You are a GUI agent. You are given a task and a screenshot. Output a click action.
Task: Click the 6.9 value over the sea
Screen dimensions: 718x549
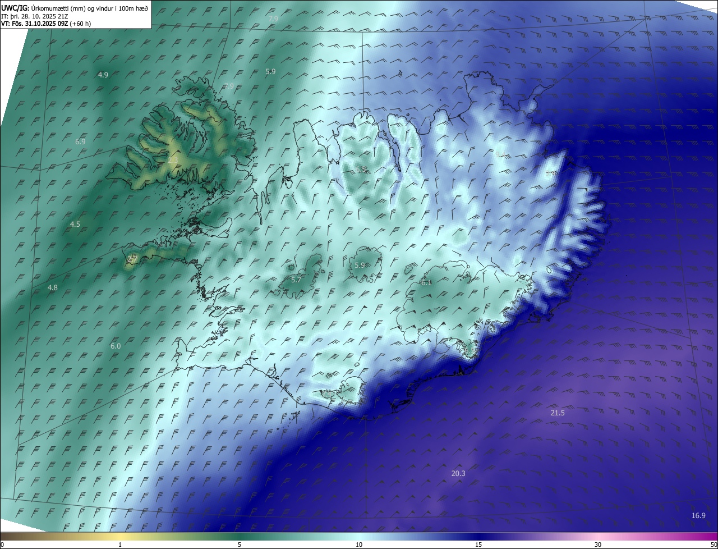(80, 142)
